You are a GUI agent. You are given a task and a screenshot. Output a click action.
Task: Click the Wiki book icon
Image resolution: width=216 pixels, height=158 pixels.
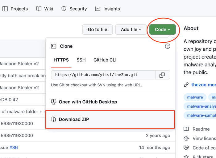(39, 9)
